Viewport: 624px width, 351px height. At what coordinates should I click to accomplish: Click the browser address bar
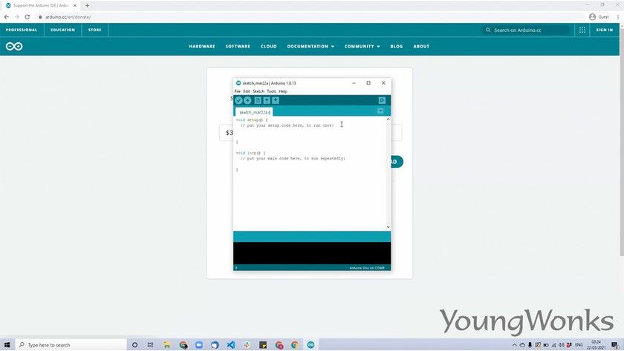311,17
